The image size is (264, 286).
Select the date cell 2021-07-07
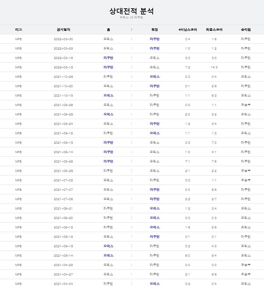[x=63, y=190]
